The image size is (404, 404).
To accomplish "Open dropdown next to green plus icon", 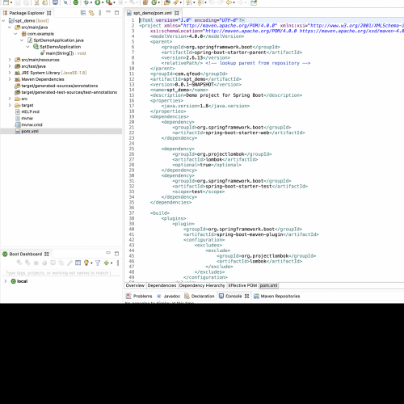I will coord(112,263).
